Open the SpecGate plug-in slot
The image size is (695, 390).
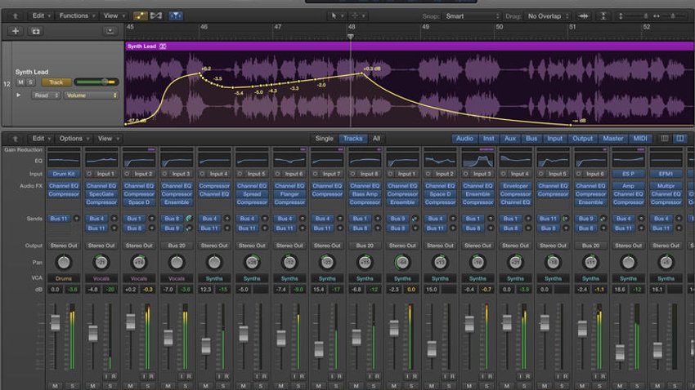click(x=101, y=194)
